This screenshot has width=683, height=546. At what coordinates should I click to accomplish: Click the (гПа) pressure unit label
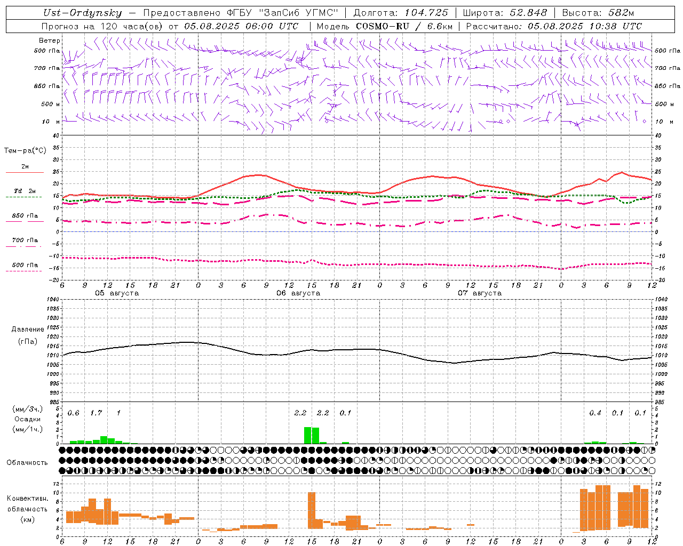click(27, 342)
